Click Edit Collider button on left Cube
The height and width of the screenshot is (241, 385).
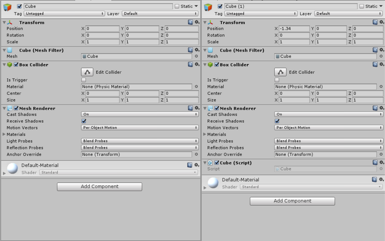pyautogui.click(x=87, y=72)
